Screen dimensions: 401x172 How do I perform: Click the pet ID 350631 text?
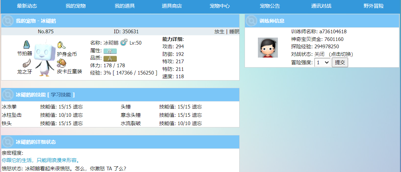[x=126, y=32]
